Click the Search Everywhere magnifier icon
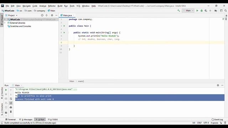 [x=226, y=11]
